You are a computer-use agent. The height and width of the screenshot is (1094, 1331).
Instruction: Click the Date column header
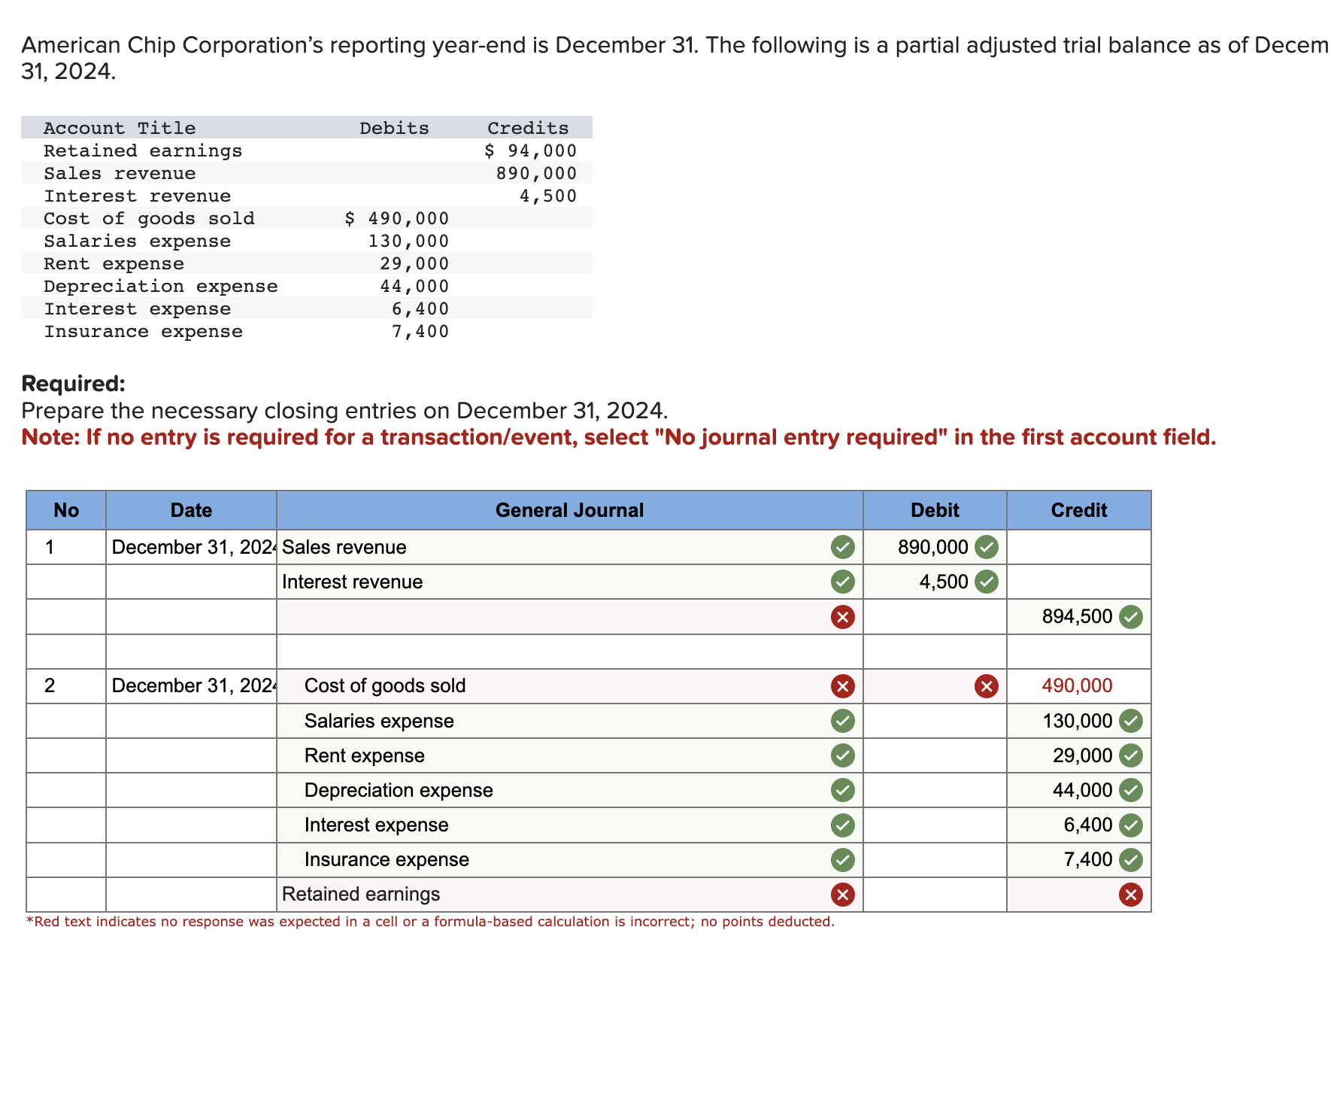coord(191,510)
